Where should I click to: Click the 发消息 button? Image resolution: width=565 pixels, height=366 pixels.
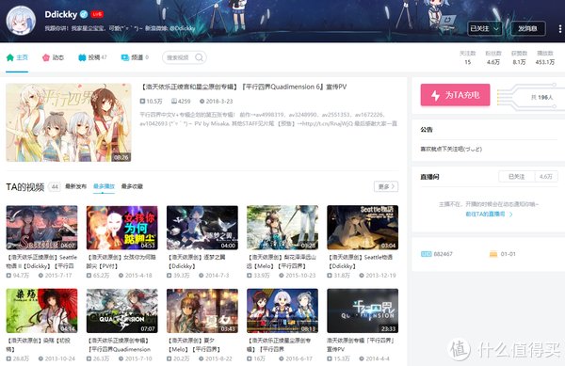528,28
